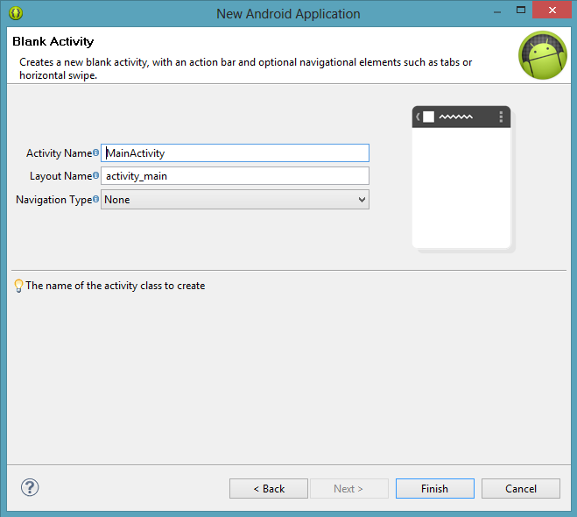This screenshot has width=577, height=517.
Task: Click the help question mark icon
Action: click(x=30, y=487)
